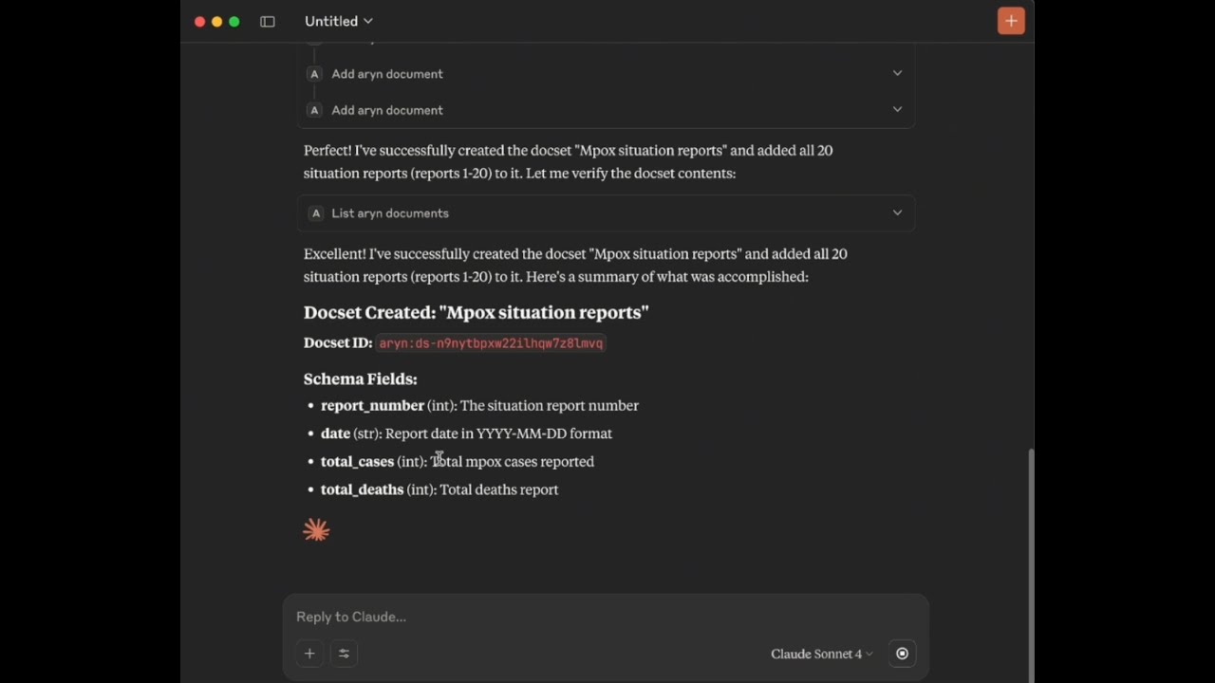Click the second Add aryn document label
1215x683 pixels.
click(387, 110)
